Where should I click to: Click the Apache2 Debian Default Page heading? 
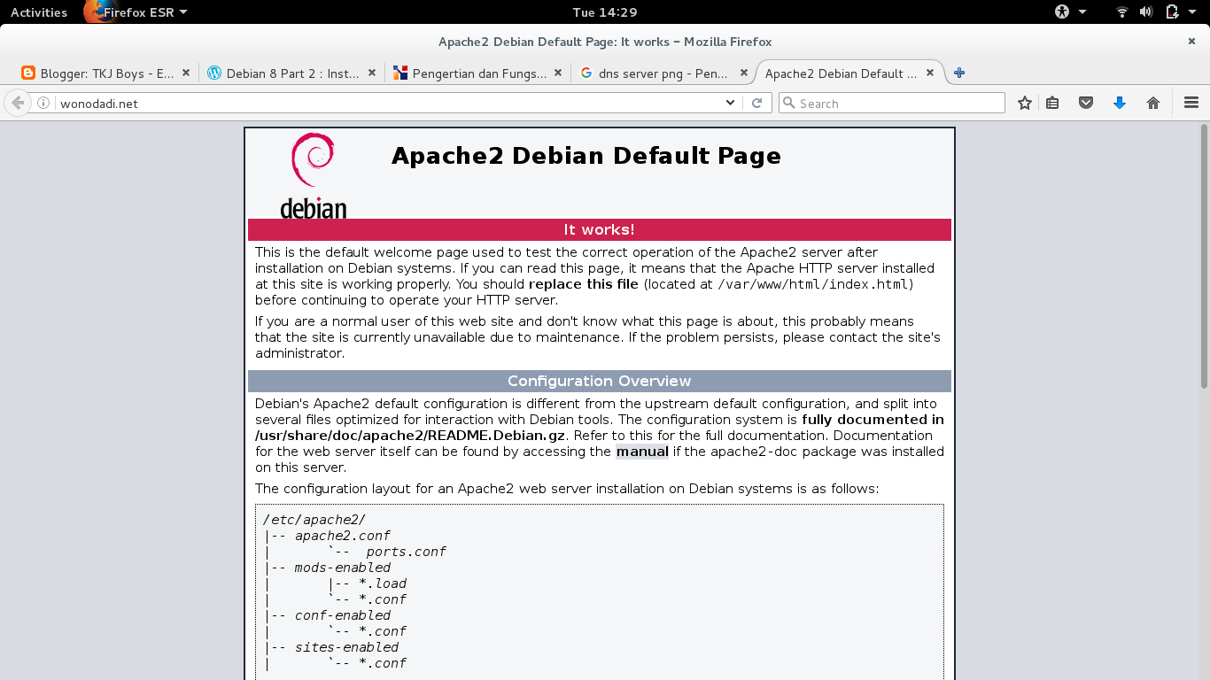pyautogui.click(x=586, y=156)
